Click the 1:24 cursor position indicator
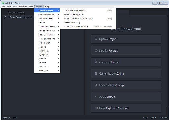This screenshot has width=169, height=120. [x=15, y=118]
